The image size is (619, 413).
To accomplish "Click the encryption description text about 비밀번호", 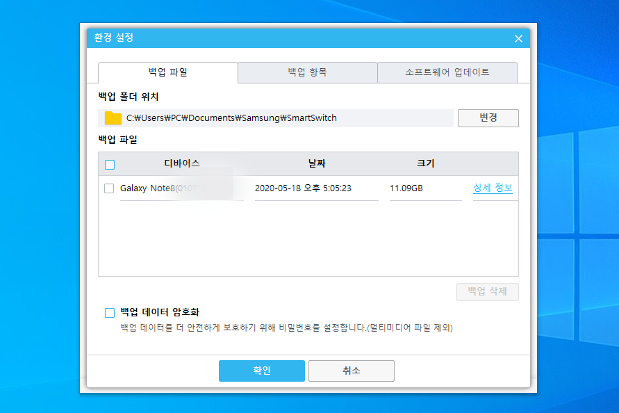I will pyautogui.click(x=286, y=327).
